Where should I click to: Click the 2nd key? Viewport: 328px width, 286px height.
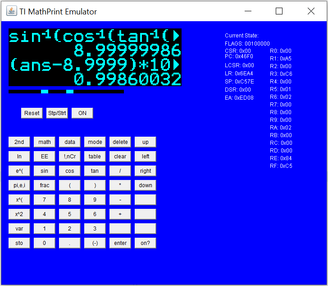click(19, 142)
